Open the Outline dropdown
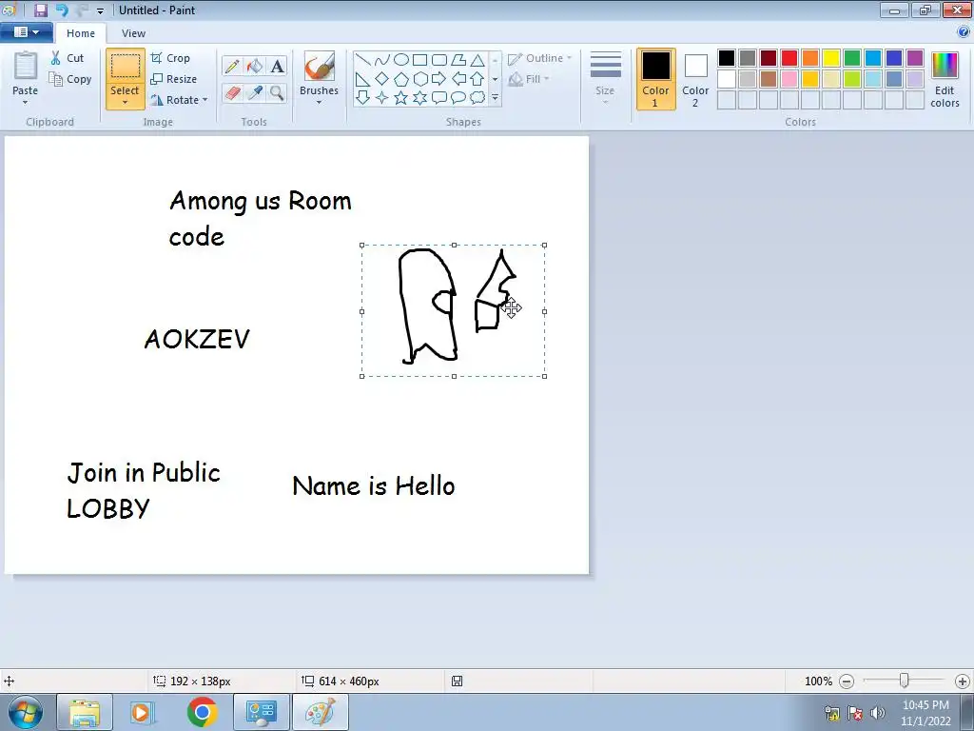Image resolution: width=974 pixels, height=731 pixels. pyautogui.click(x=540, y=58)
